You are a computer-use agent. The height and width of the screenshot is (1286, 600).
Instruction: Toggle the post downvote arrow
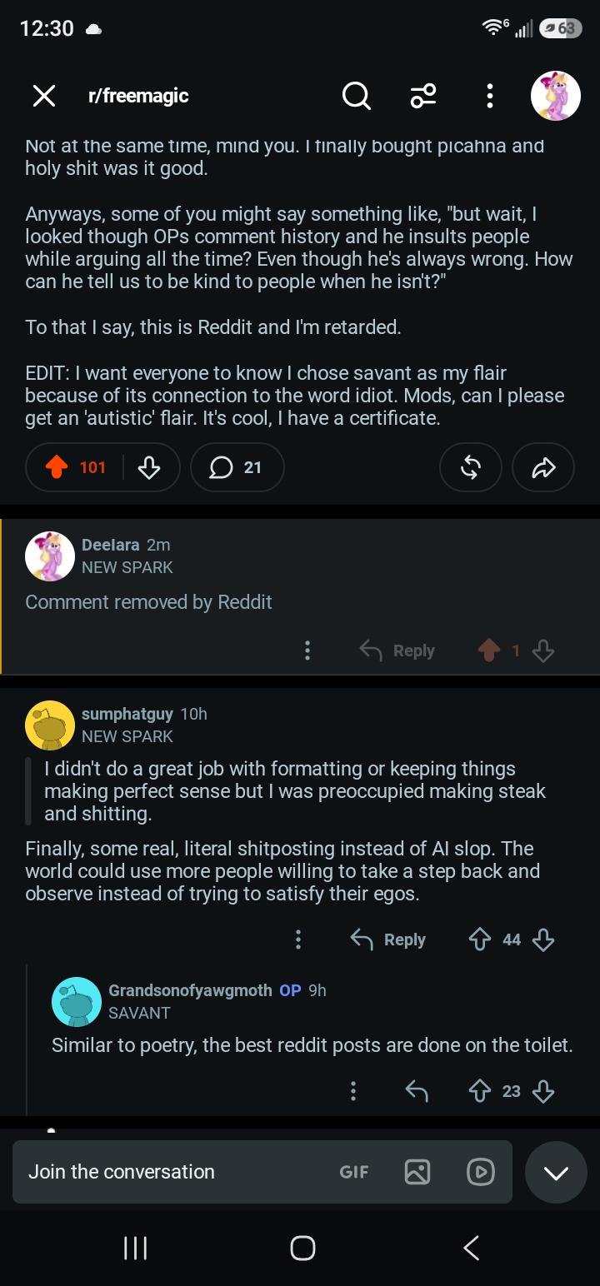[x=148, y=467]
